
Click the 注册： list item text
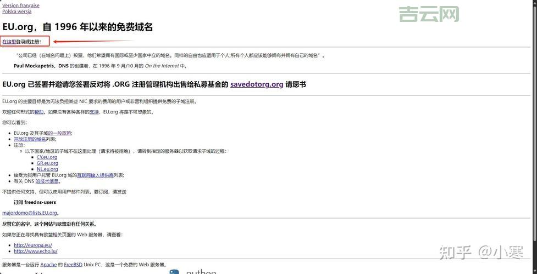19,145
